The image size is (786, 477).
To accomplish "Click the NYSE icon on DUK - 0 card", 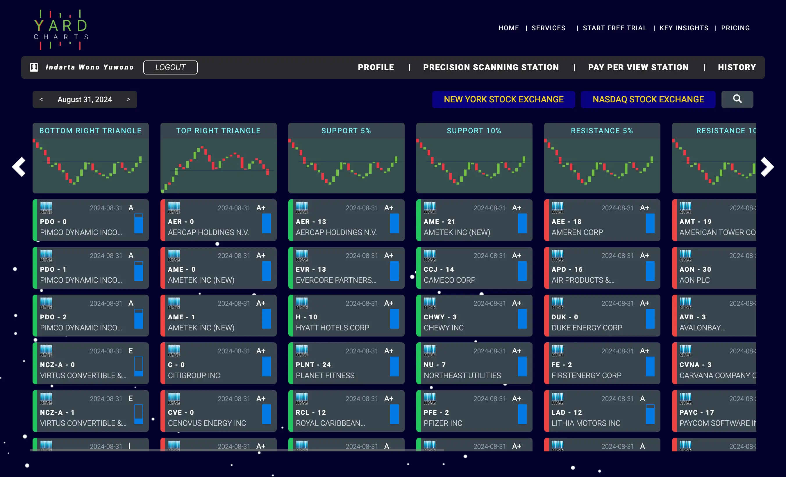I will [x=558, y=303].
